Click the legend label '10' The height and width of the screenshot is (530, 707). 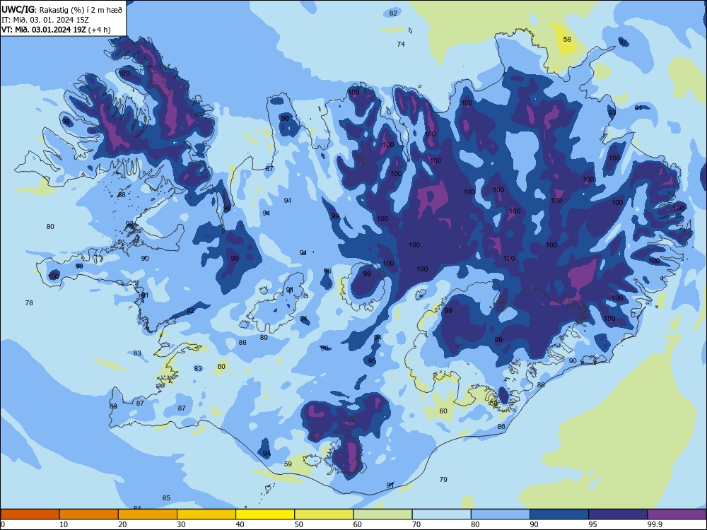64,524
